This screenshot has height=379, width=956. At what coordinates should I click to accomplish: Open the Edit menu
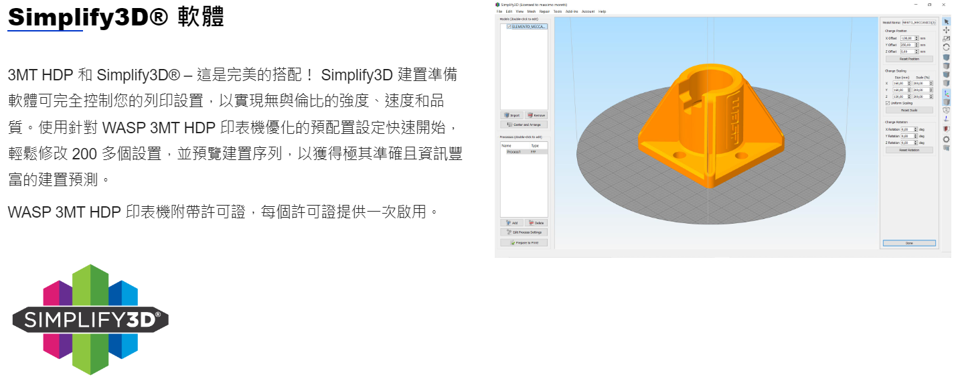point(509,11)
